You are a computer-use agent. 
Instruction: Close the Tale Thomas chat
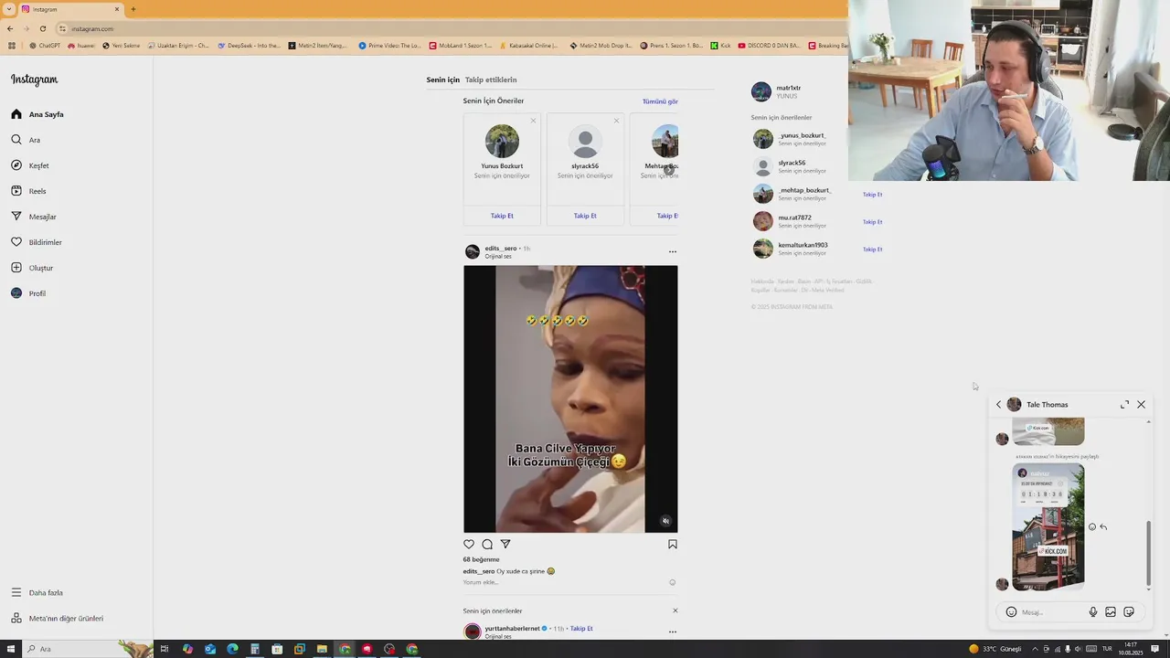[x=1141, y=405]
